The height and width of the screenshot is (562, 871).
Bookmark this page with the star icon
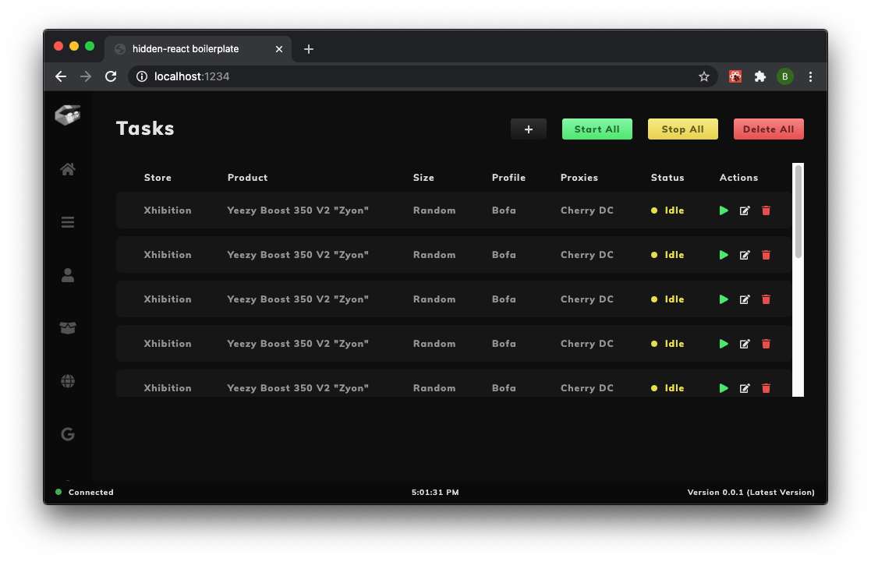pyautogui.click(x=704, y=76)
